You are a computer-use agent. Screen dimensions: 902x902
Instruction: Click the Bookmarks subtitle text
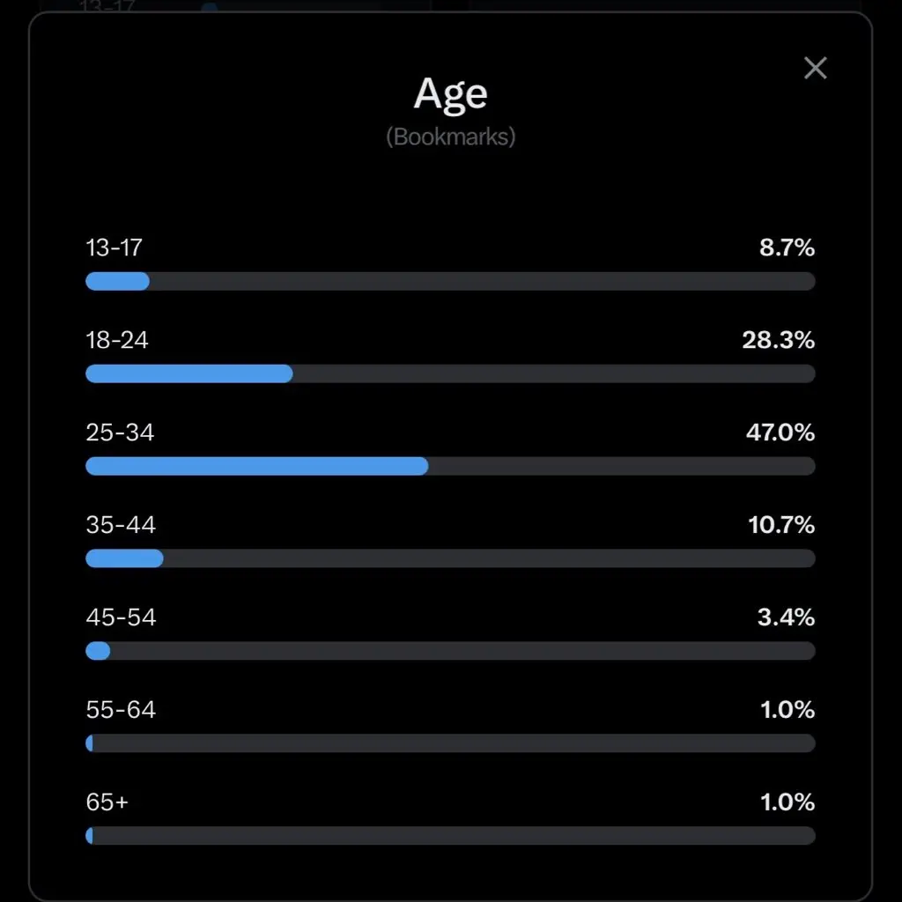pos(450,137)
